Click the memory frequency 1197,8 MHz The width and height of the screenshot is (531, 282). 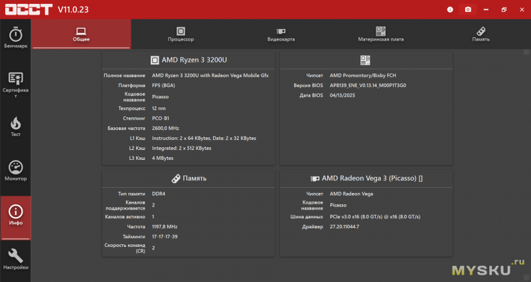click(165, 226)
